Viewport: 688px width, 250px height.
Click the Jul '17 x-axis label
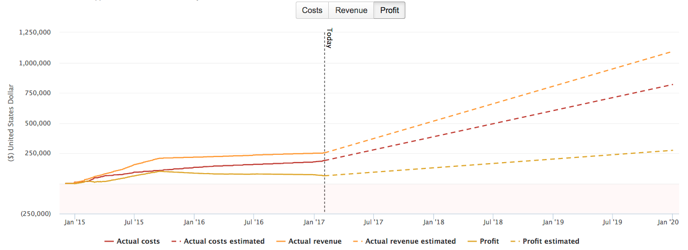pyautogui.click(x=373, y=222)
